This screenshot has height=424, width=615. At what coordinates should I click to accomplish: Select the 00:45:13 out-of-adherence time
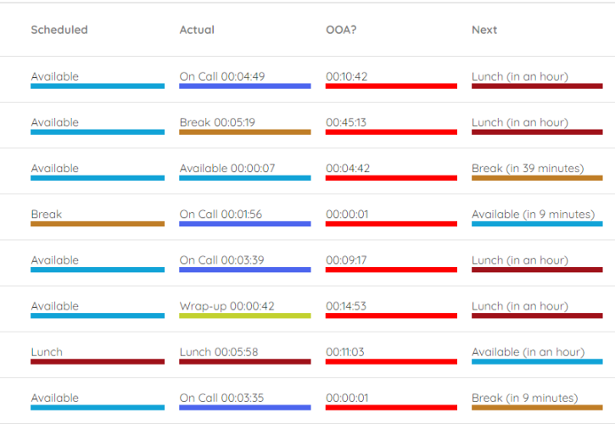coord(346,123)
